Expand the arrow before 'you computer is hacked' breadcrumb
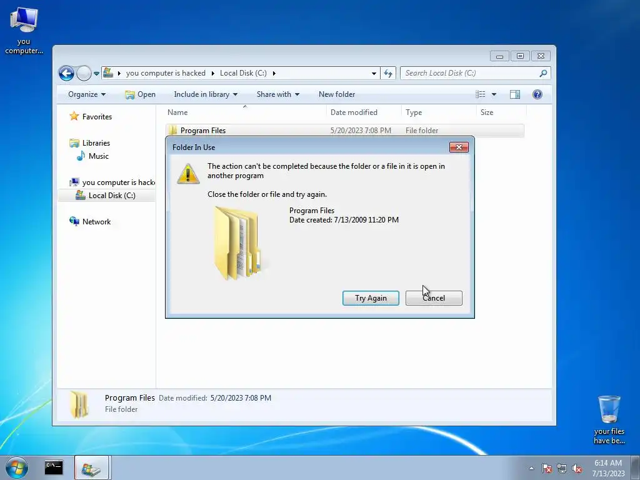Screen dimensions: 640x480 119,74
